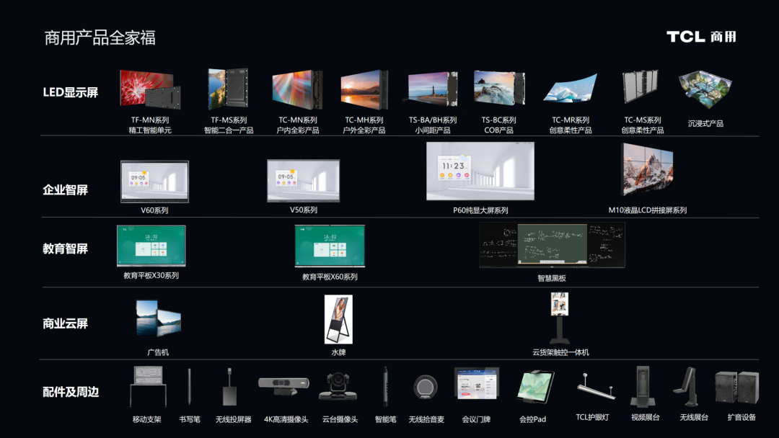The image size is (779, 438).
Task: Select the 企业智屏 category heading
Action: (x=65, y=189)
